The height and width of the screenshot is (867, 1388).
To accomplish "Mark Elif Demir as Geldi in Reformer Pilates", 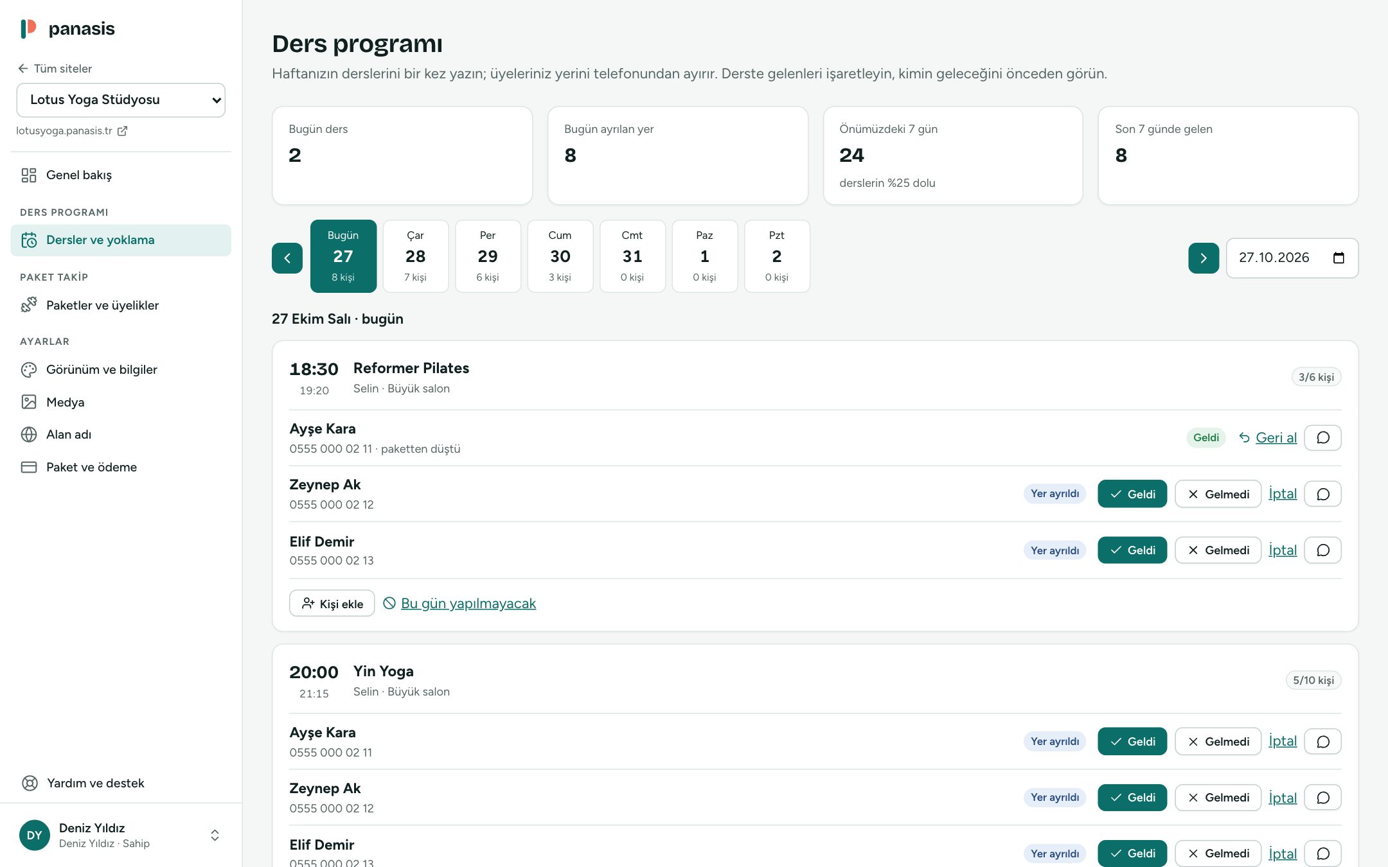I will 1132,550.
